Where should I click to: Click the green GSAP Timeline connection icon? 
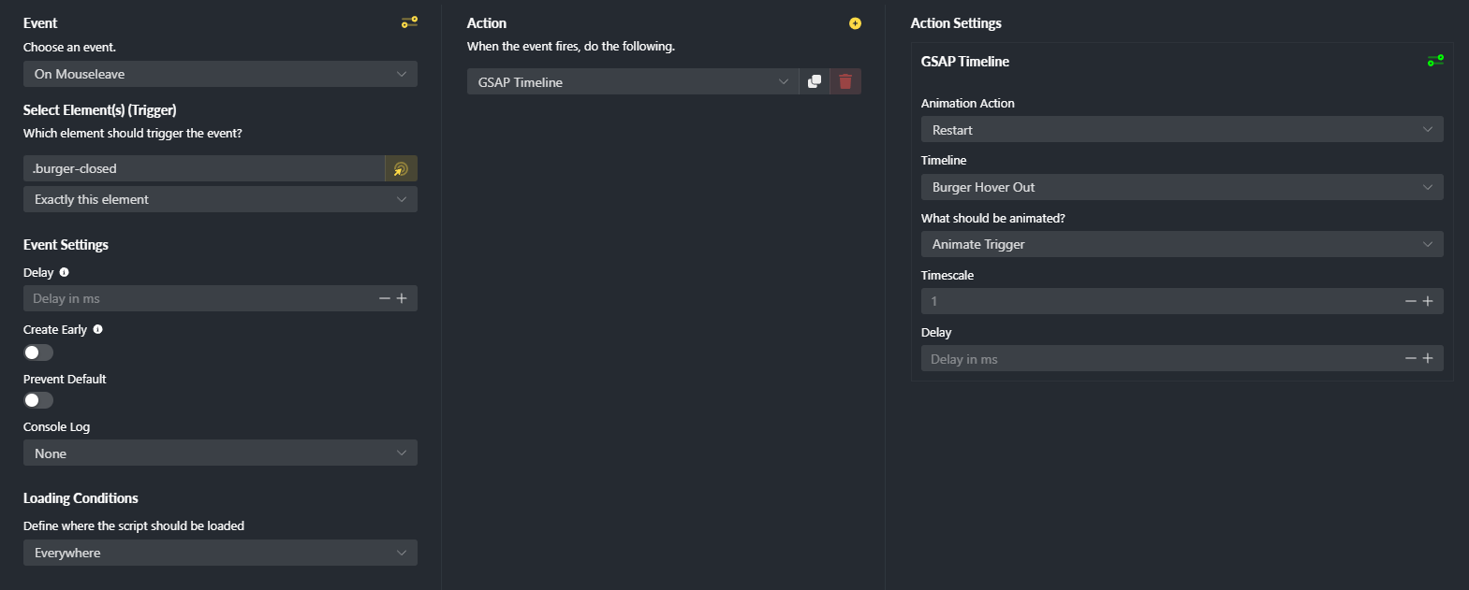click(x=1435, y=61)
